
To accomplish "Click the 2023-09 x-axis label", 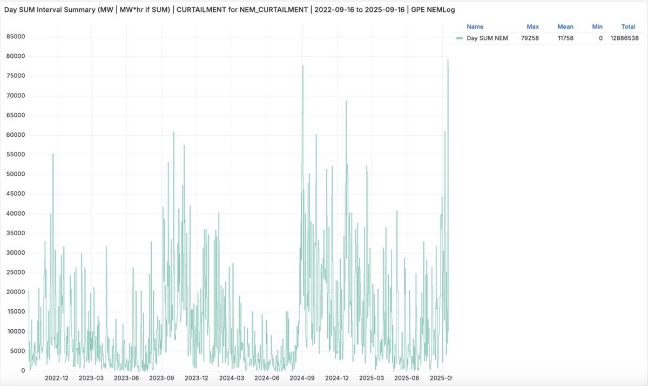I will pyautogui.click(x=161, y=378).
